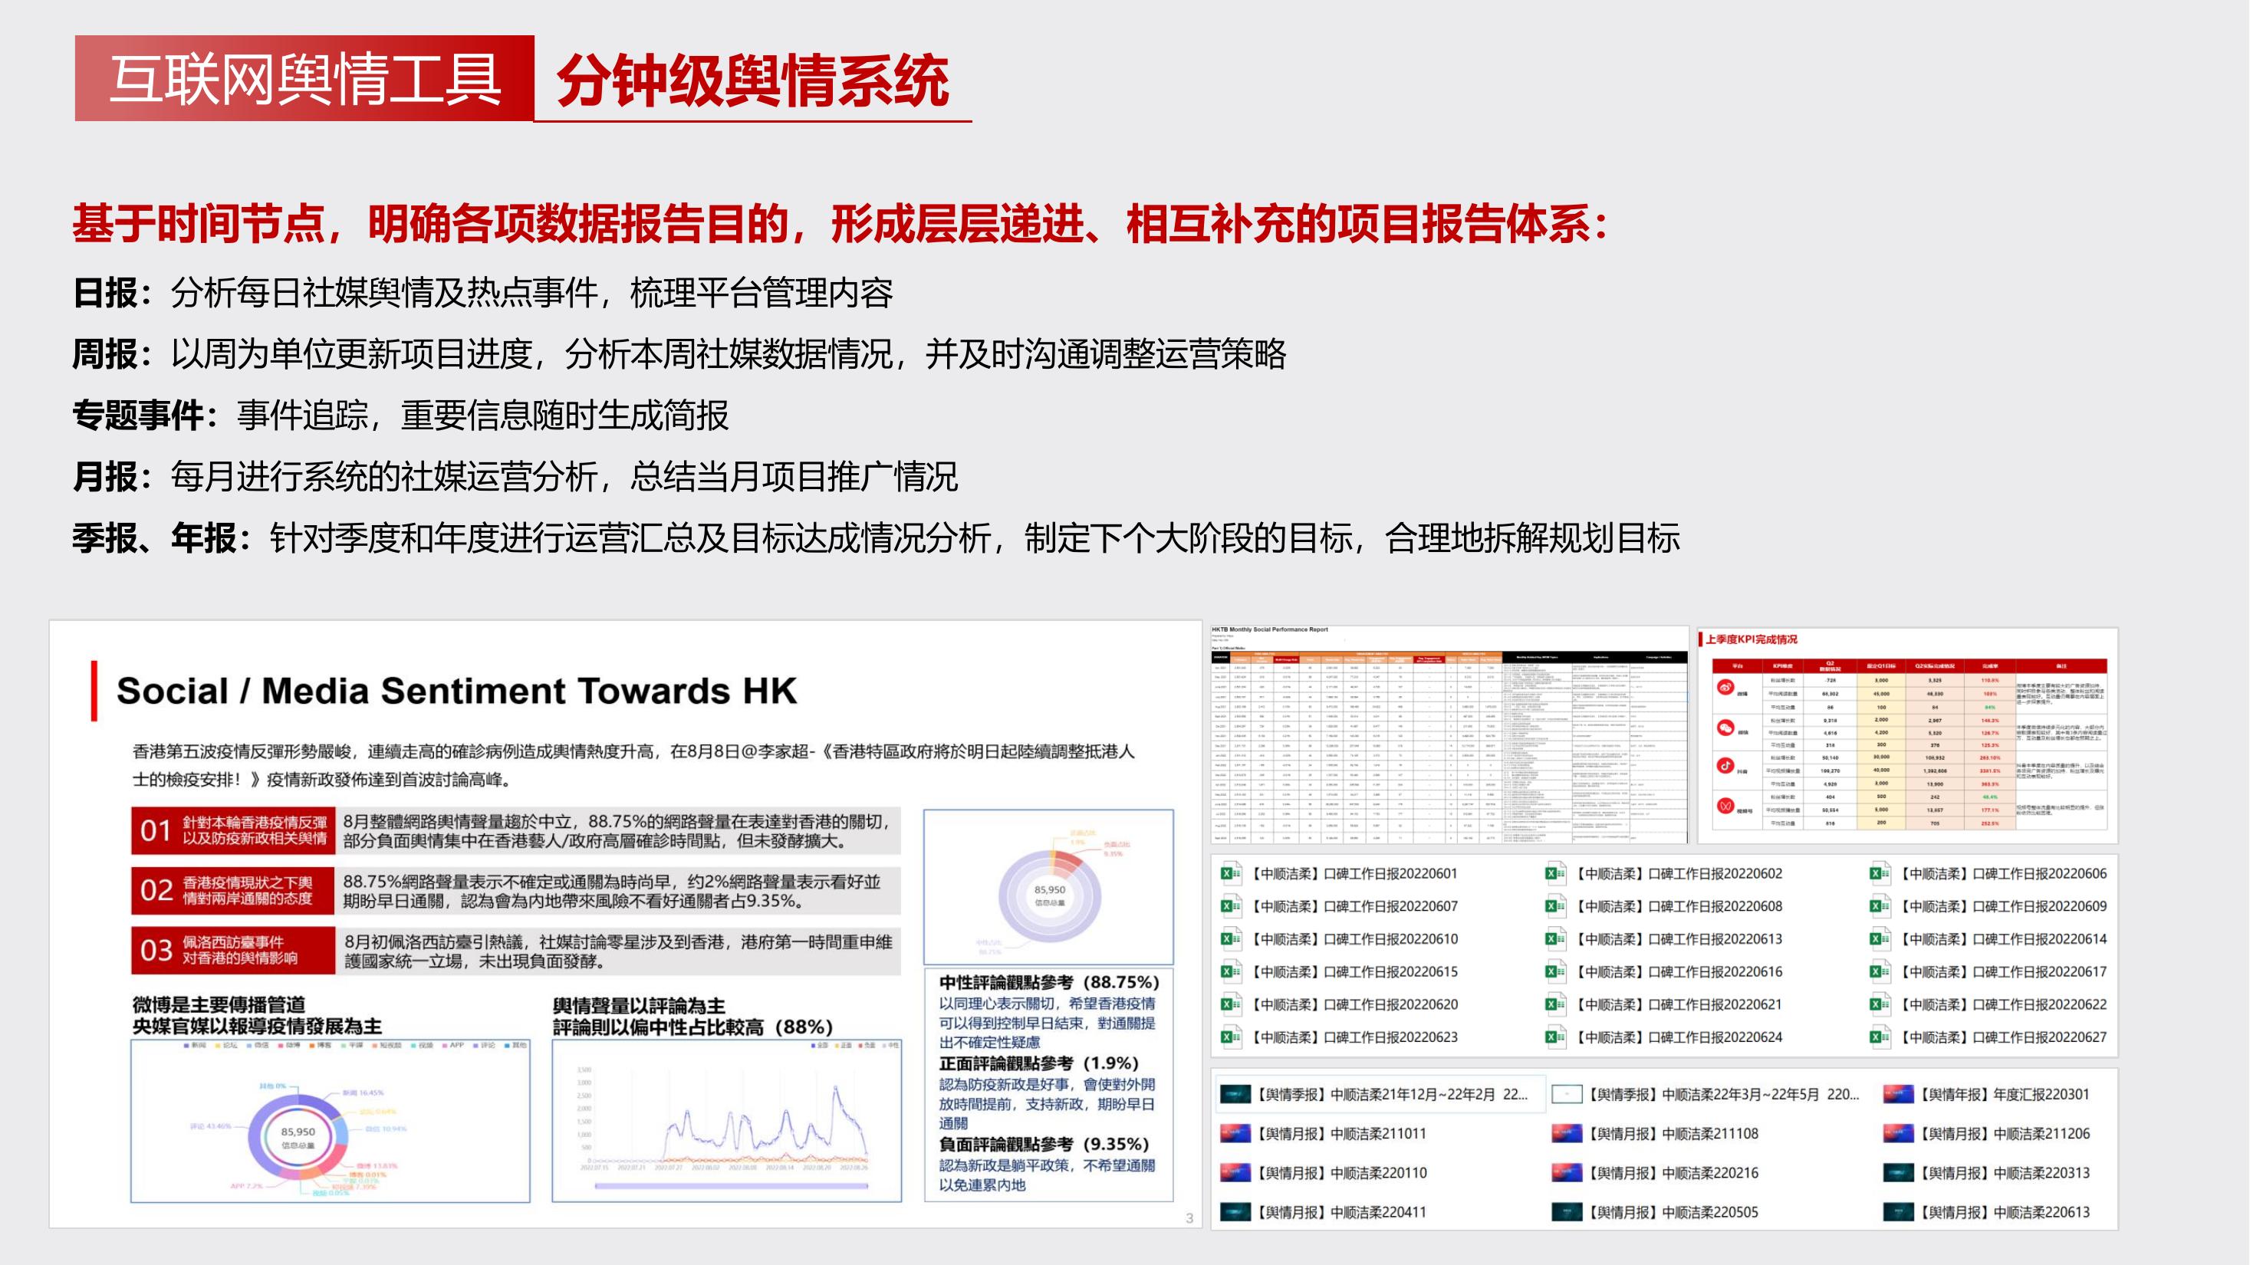Image resolution: width=2250 pixels, height=1265 pixels.
Task: Click Excel icon of 口碑工作日报20220609
Action: pyautogui.click(x=1880, y=906)
